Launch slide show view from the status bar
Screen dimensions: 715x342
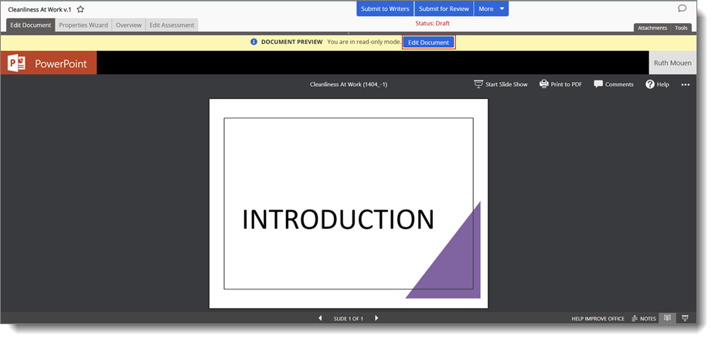685,318
